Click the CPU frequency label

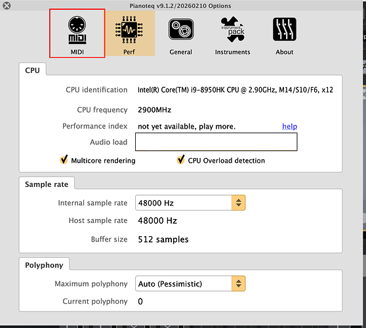[x=102, y=110]
